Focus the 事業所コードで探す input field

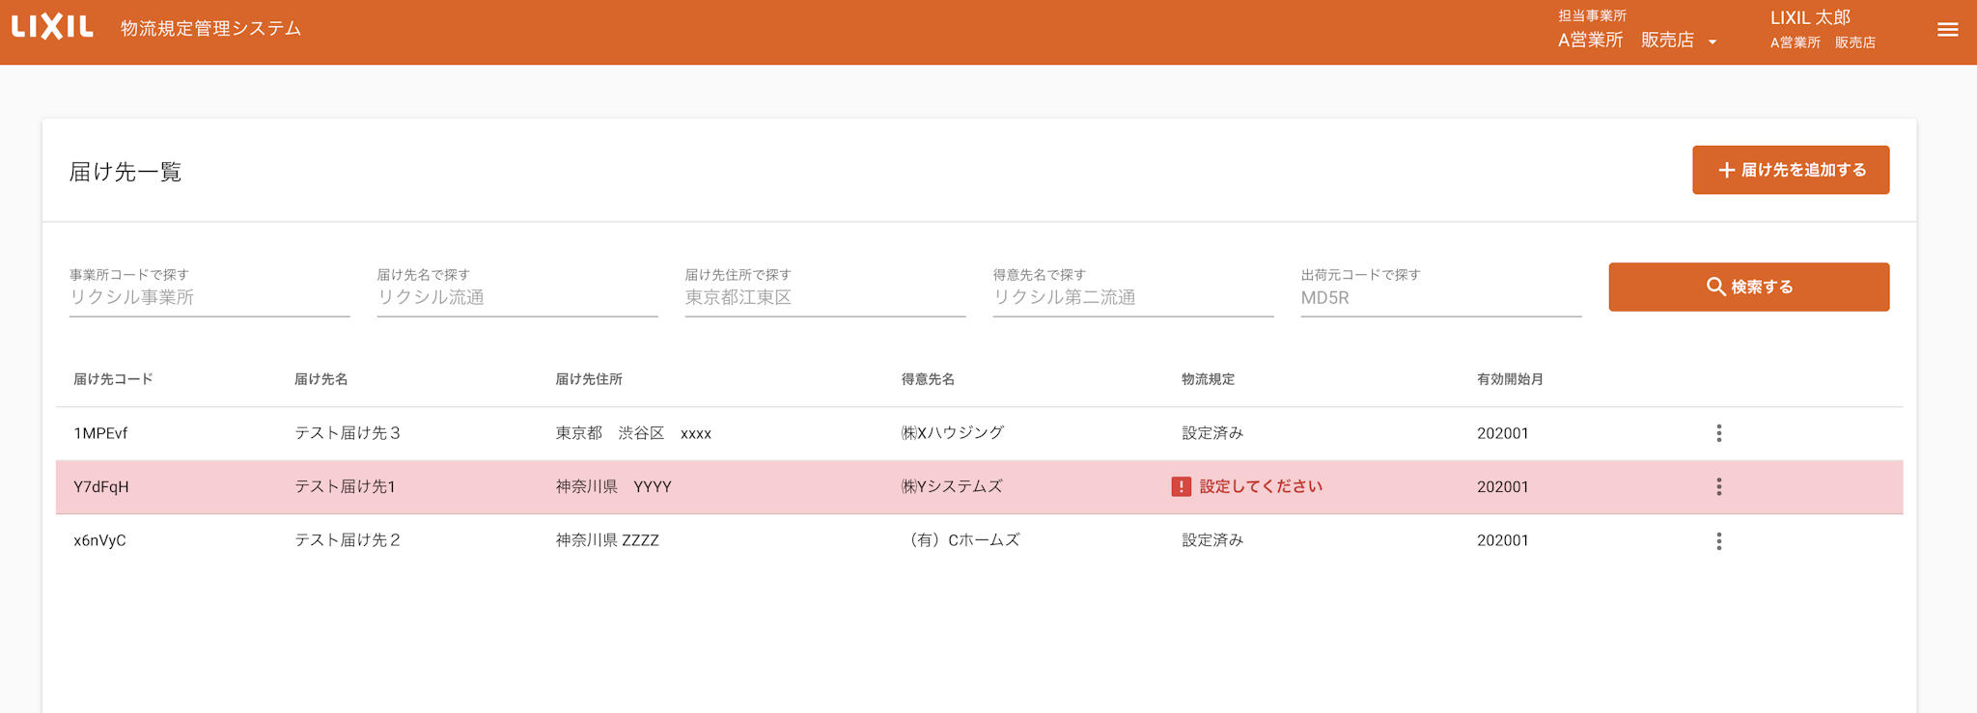click(209, 298)
